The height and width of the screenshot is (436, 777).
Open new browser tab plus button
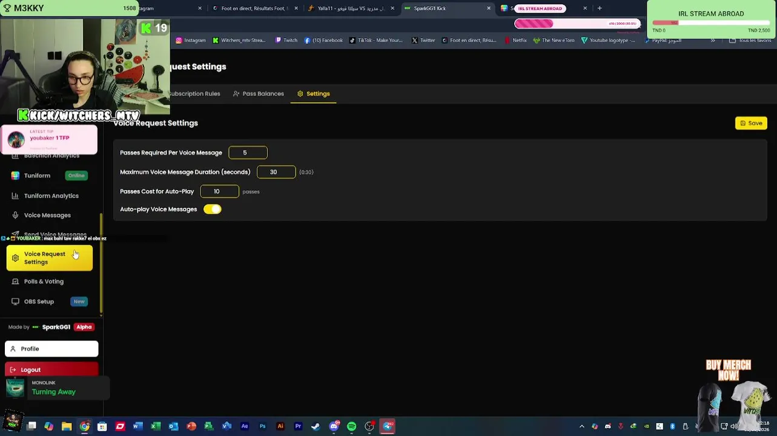[600, 8]
